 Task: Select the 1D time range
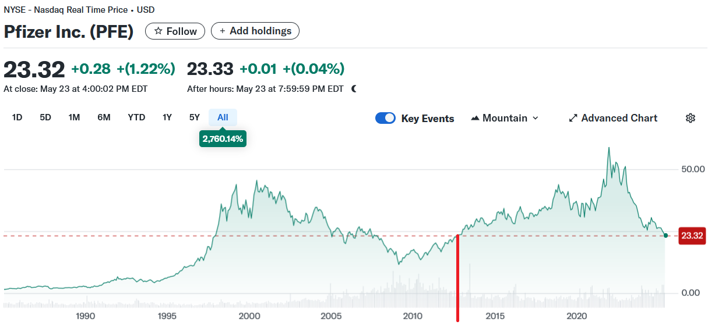tap(17, 117)
